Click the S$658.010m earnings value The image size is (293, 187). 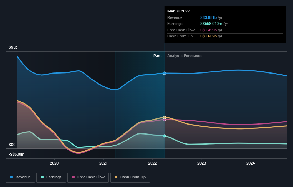211,24
